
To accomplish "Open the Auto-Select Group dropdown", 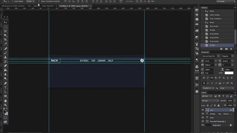I will (x=30, y=1).
